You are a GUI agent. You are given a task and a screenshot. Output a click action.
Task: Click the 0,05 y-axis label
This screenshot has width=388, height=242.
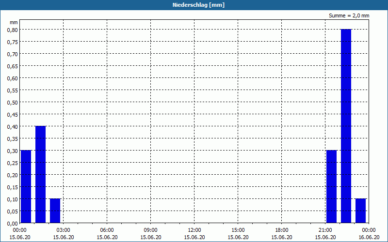click(13, 212)
